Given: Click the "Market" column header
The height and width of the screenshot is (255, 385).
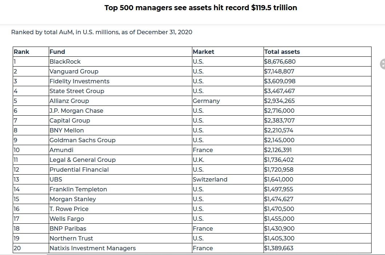Looking at the screenshot, I should pyautogui.click(x=204, y=52).
